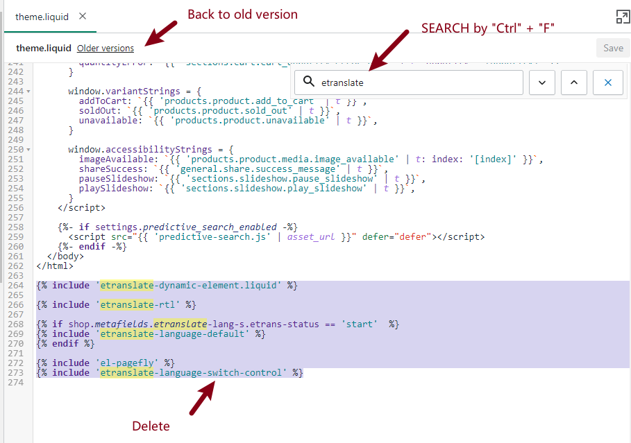The image size is (631, 443).
Task: Click line 273 etranslate-language-switch-control include
Action: click(169, 373)
